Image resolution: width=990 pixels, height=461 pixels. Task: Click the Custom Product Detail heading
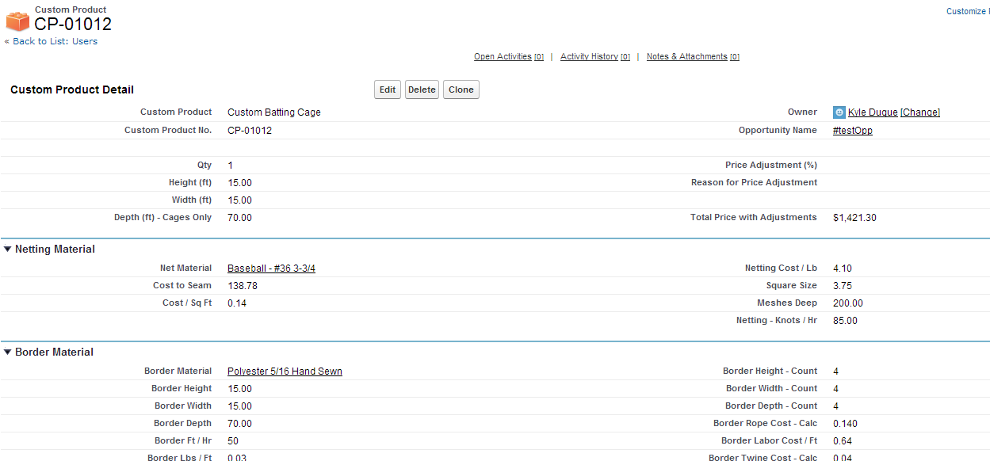(72, 90)
